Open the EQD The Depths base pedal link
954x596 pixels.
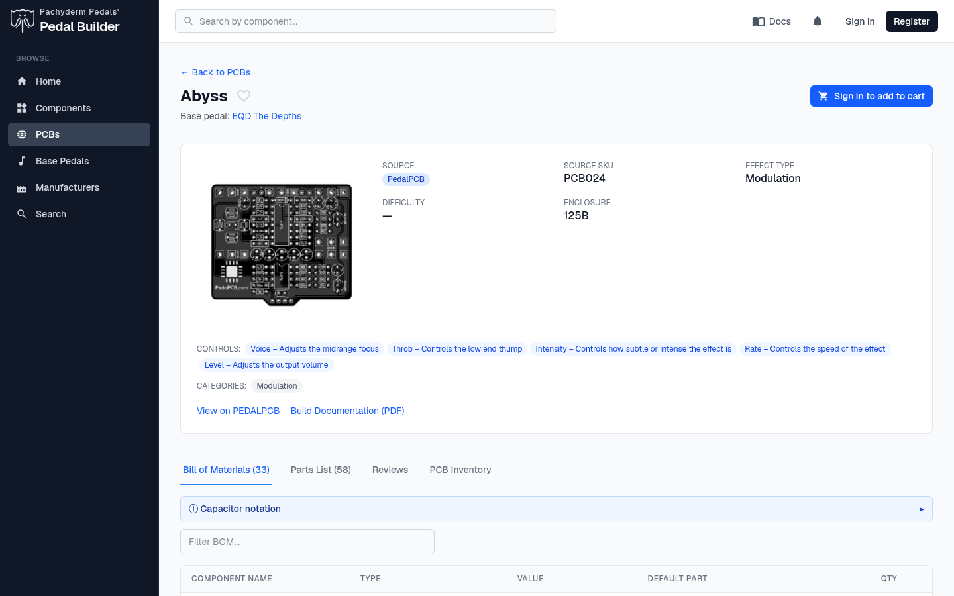pyautogui.click(x=267, y=116)
